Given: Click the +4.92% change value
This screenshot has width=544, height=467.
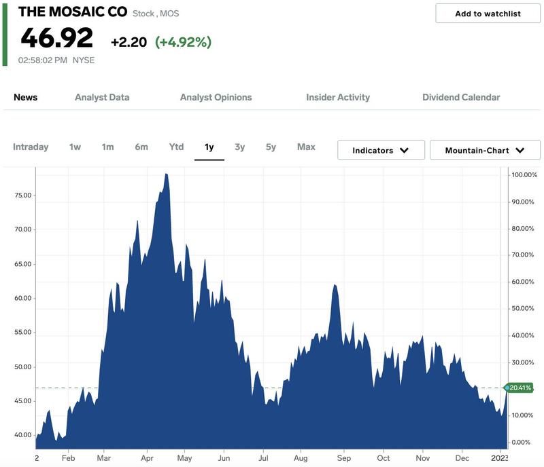Looking at the screenshot, I should click(183, 42).
